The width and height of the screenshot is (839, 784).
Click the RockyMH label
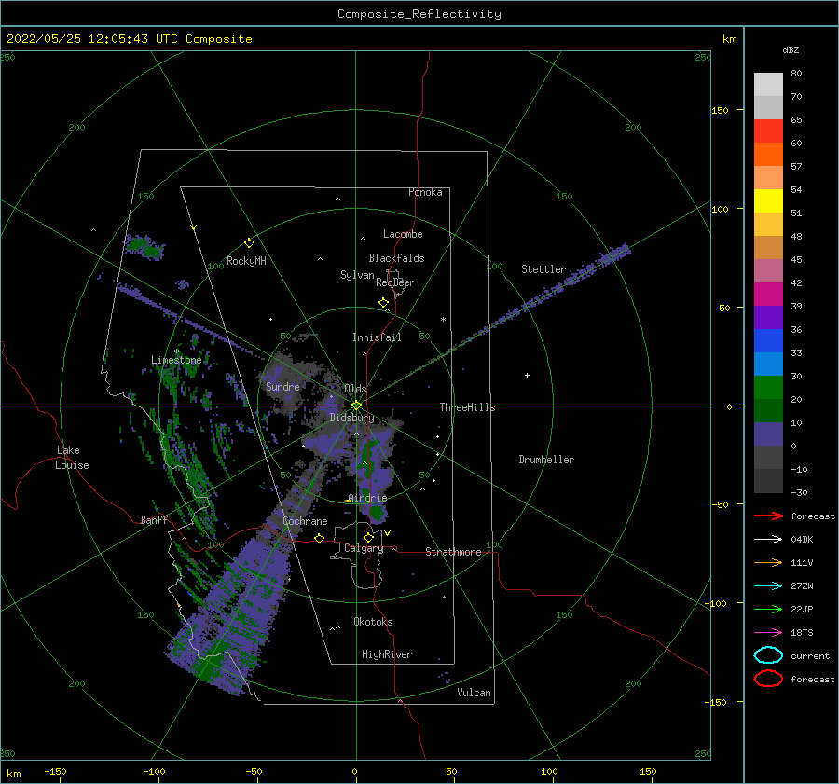pos(246,262)
